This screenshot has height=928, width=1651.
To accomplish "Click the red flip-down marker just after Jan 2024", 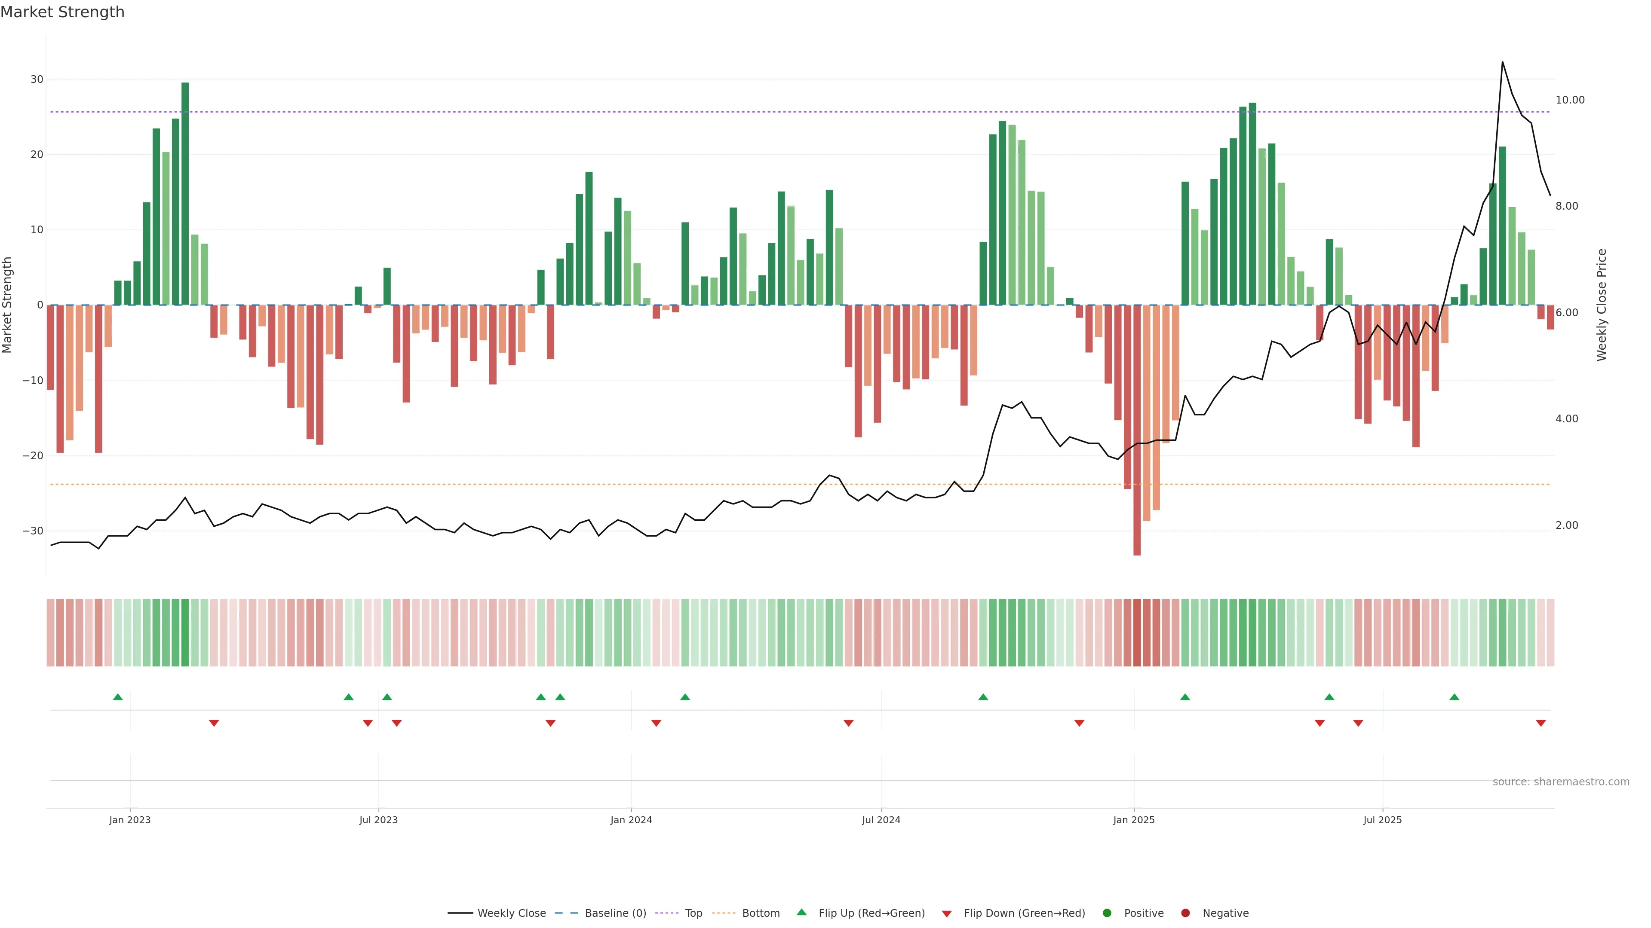I will pos(656,723).
